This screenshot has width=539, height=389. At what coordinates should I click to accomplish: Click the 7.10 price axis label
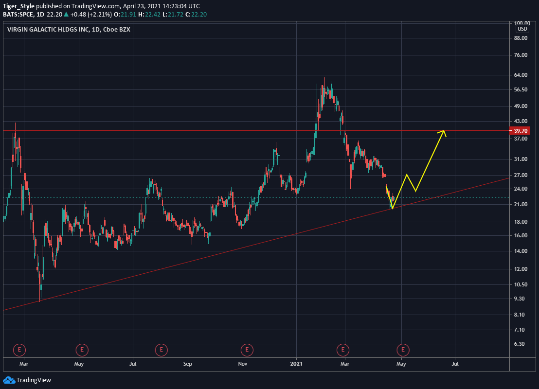tap(520, 330)
